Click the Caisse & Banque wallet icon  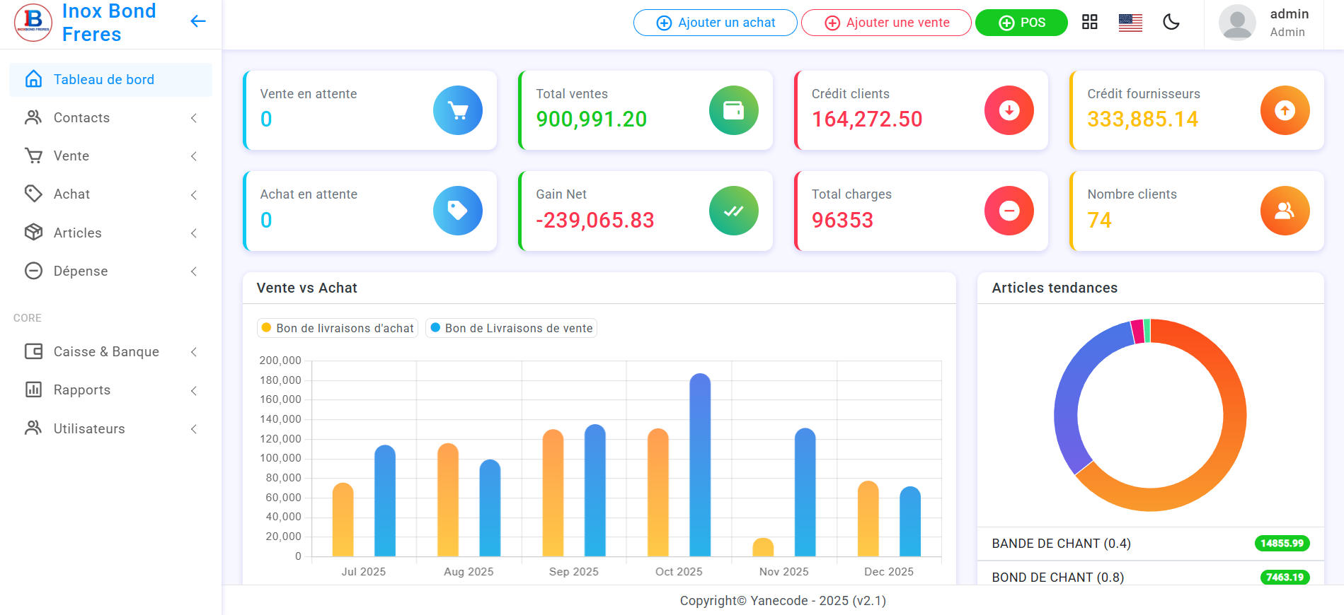click(33, 351)
